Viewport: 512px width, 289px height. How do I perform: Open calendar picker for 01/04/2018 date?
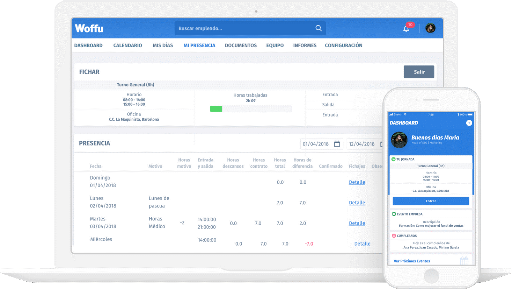(337, 144)
